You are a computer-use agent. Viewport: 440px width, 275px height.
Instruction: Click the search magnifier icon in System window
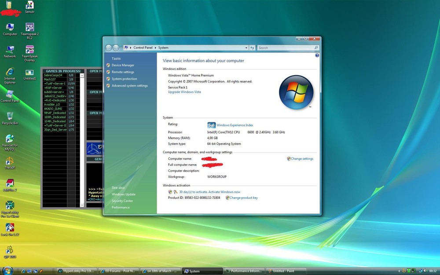(316, 48)
